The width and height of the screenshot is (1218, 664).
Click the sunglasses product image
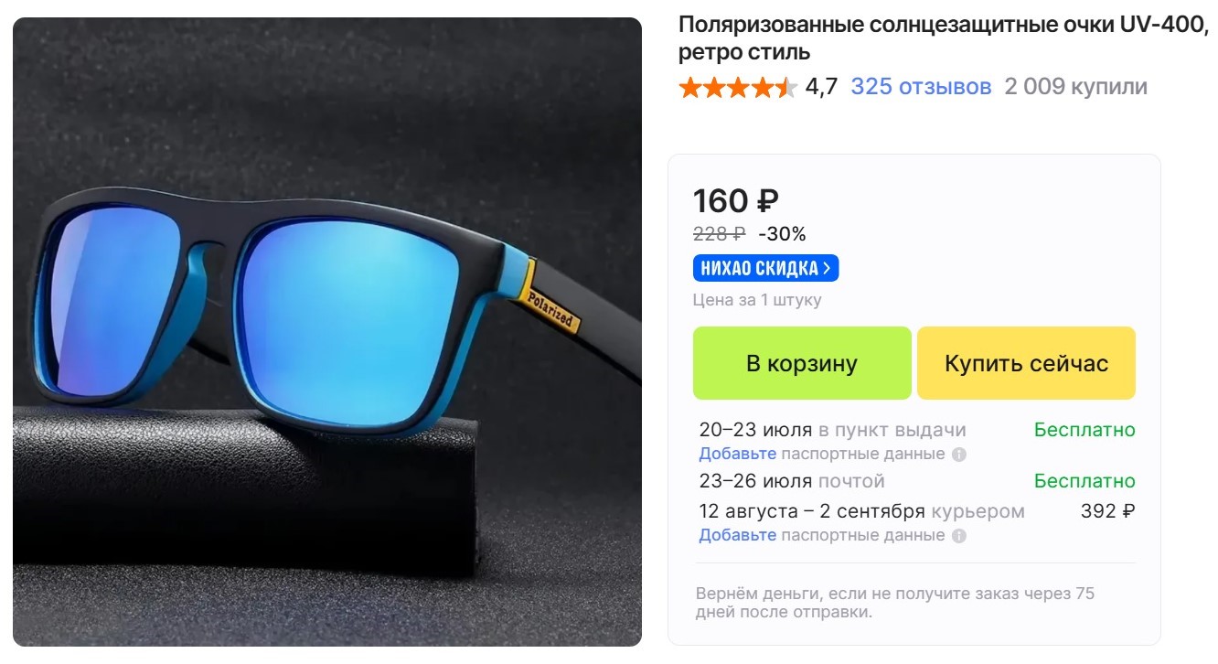coord(327,332)
